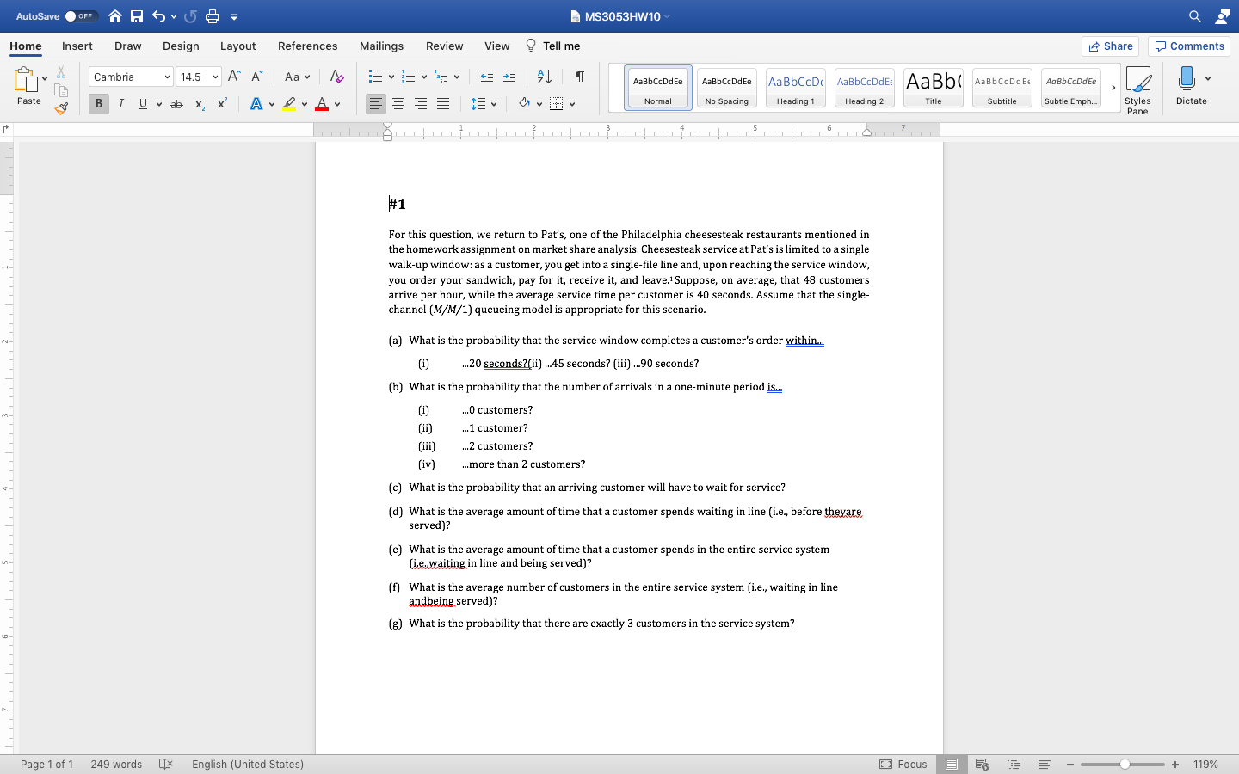Center align the text
This screenshot has width=1239, height=774.
[x=398, y=104]
